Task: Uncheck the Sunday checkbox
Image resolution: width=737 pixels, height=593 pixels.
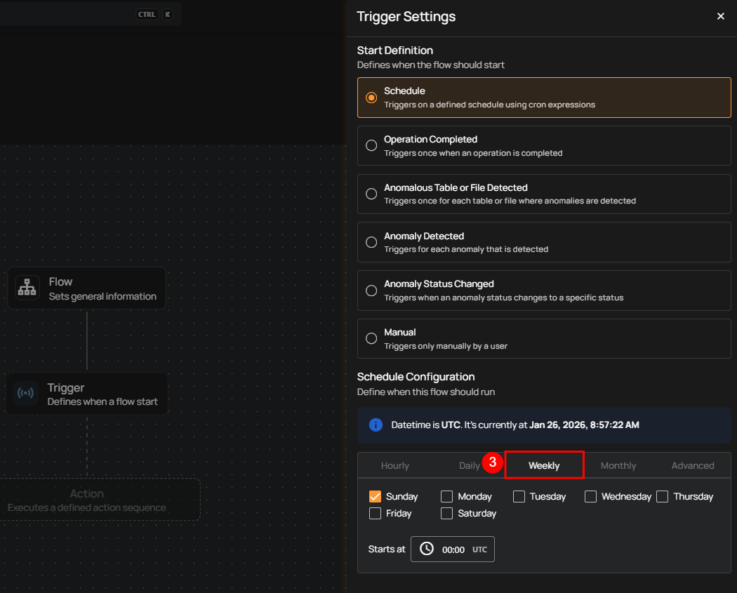Action: (375, 496)
